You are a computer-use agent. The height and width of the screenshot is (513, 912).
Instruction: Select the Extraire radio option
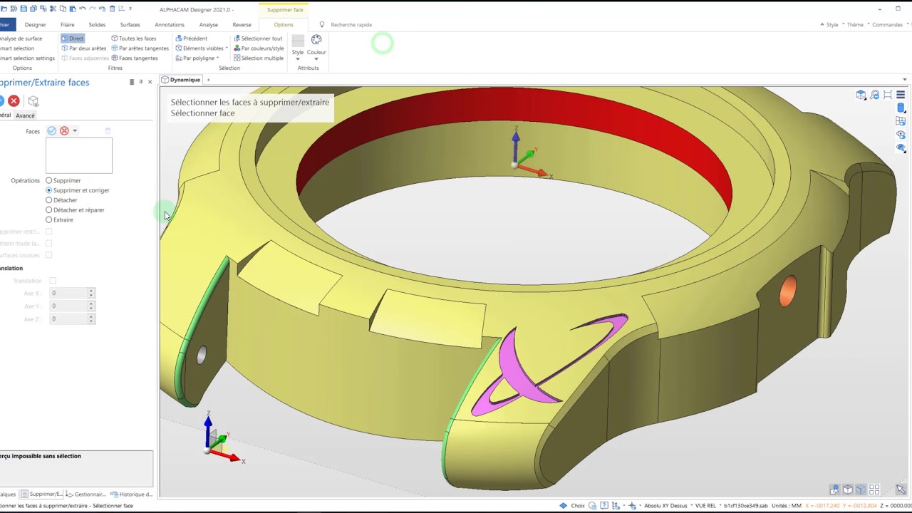[x=59, y=220]
